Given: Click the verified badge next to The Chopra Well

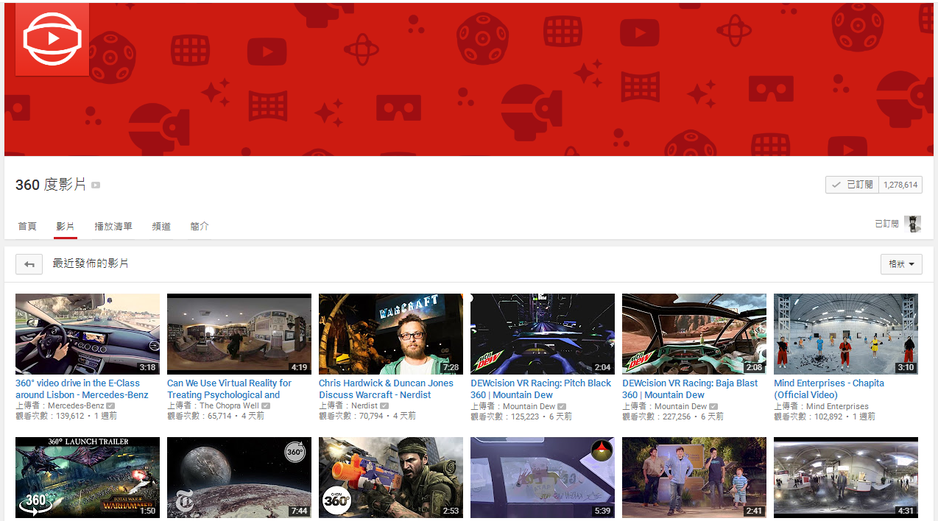Looking at the screenshot, I should 266,406.
